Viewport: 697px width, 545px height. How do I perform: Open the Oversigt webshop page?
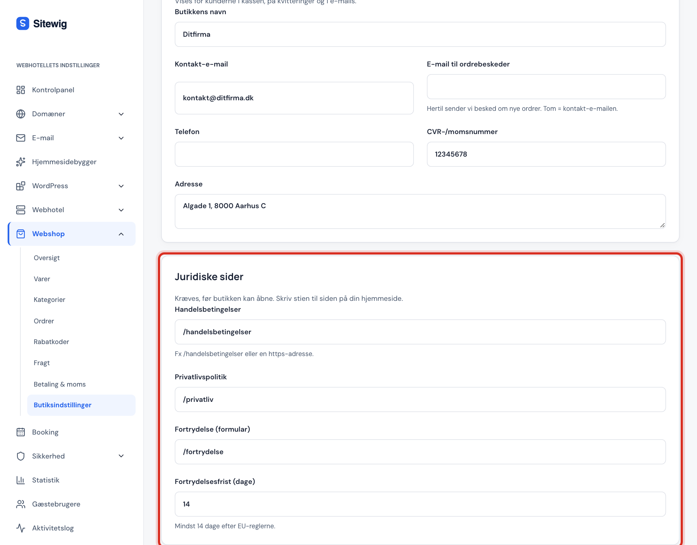point(81,258)
